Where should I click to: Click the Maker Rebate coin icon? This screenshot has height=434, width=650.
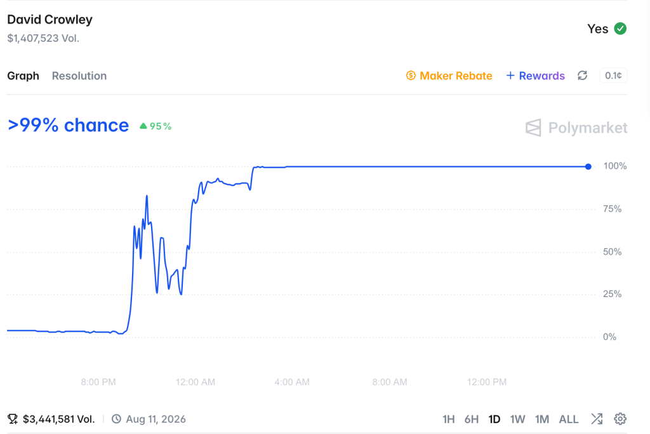411,76
